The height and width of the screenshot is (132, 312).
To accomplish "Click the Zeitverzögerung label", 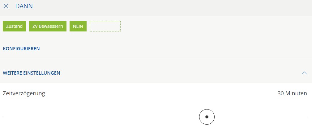I will [24, 93].
